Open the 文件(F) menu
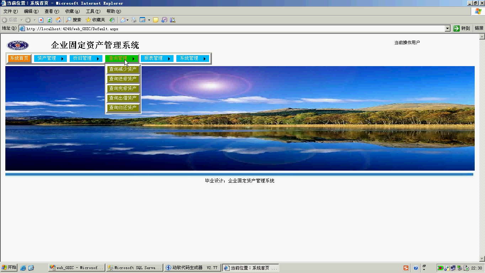The width and height of the screenshot is (485, 273). pos(10,11)
